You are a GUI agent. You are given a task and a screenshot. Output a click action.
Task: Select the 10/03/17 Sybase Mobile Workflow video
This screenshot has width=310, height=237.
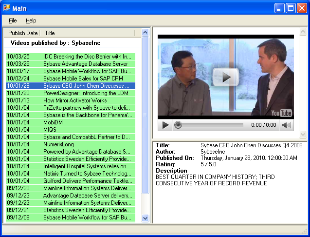pos(71,71)
